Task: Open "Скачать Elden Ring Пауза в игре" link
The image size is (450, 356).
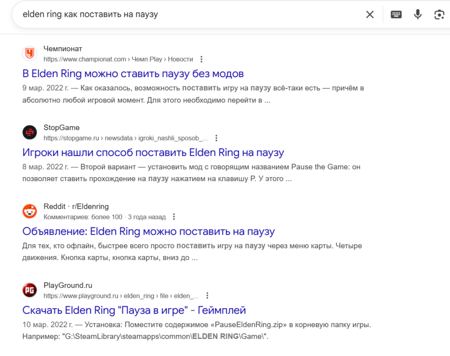Action: (134, 310)
